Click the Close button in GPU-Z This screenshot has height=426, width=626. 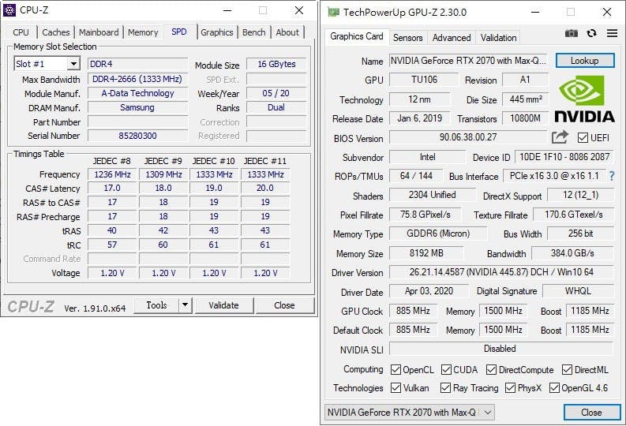592,413
